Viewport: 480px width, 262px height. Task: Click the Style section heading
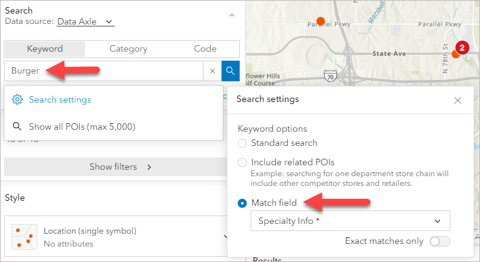click(x=15, y=197)
